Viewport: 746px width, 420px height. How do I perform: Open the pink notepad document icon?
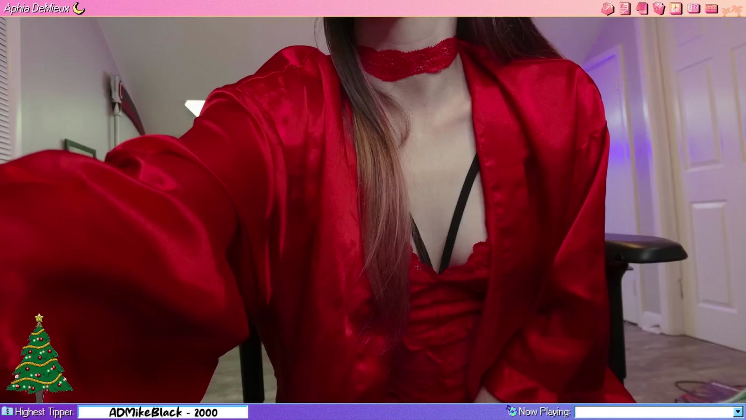[x=625, y=9]
